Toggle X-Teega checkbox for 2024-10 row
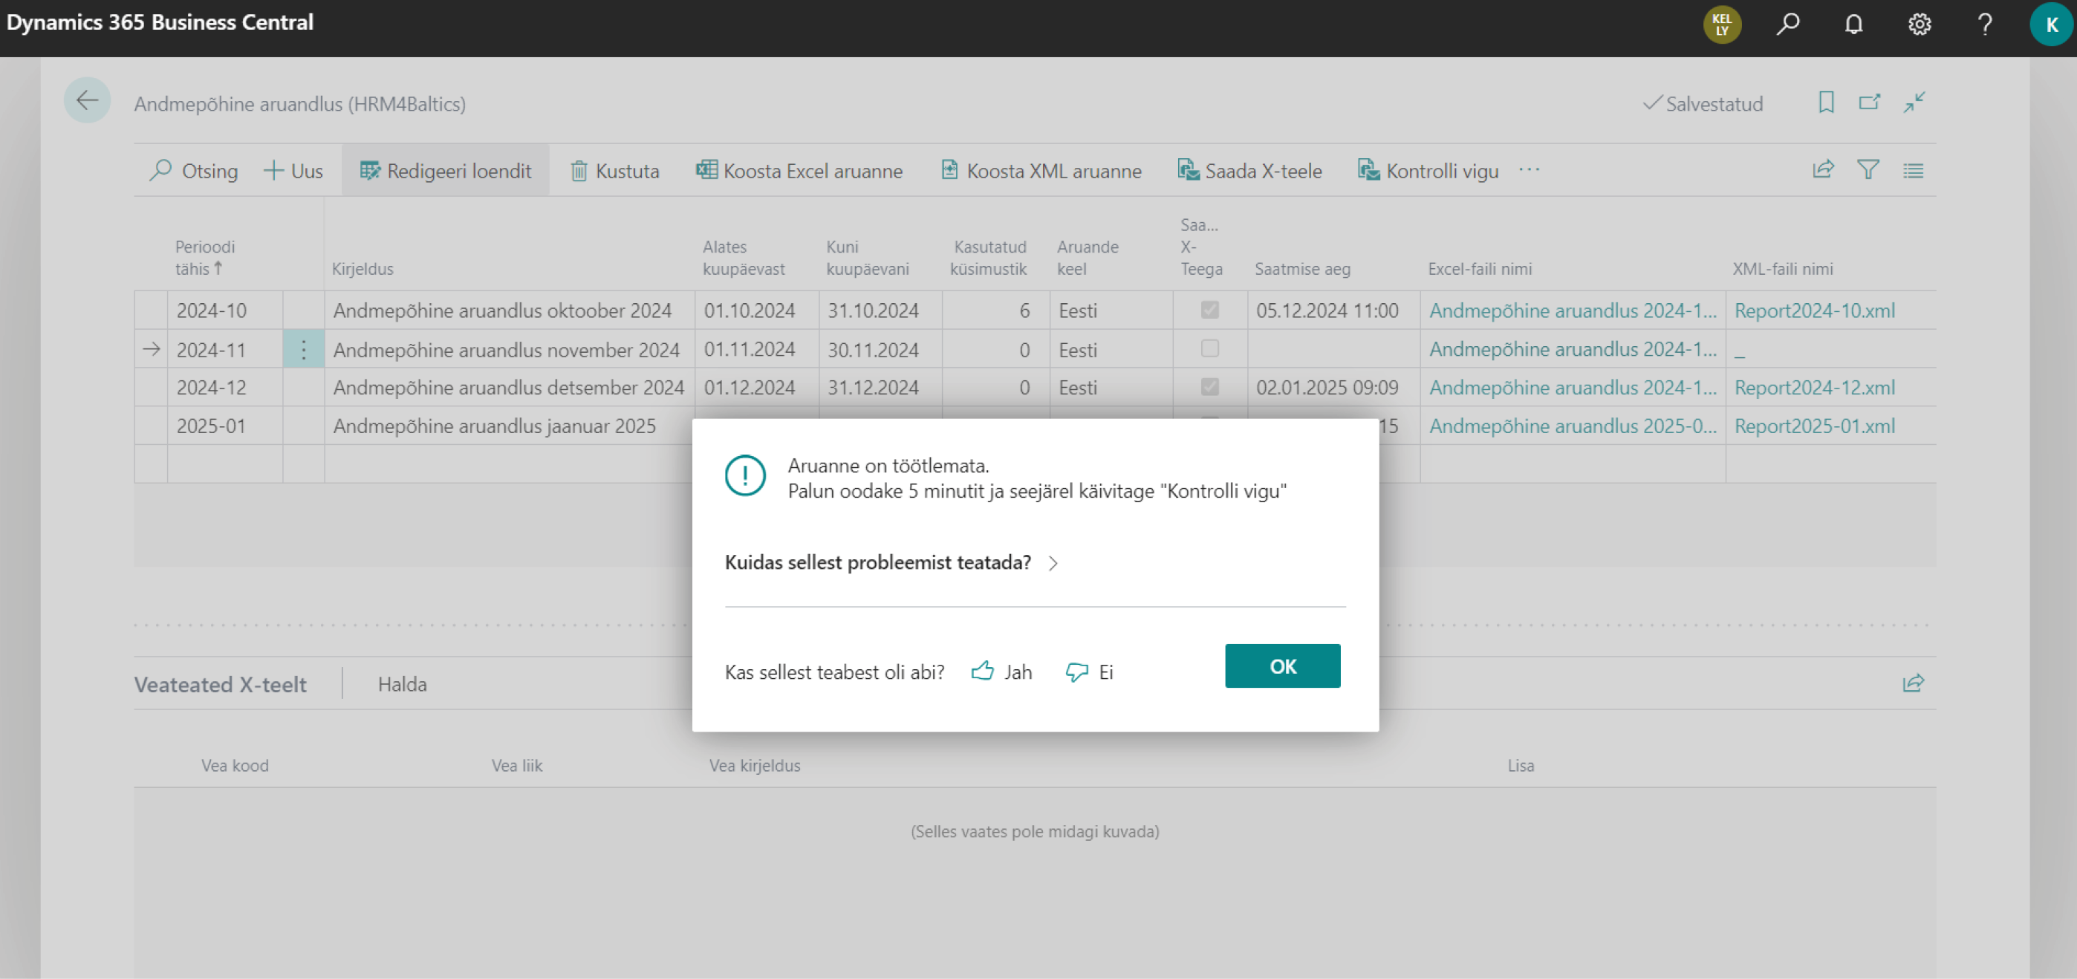Screen dimensions: 2077x979 point(1209,310)
